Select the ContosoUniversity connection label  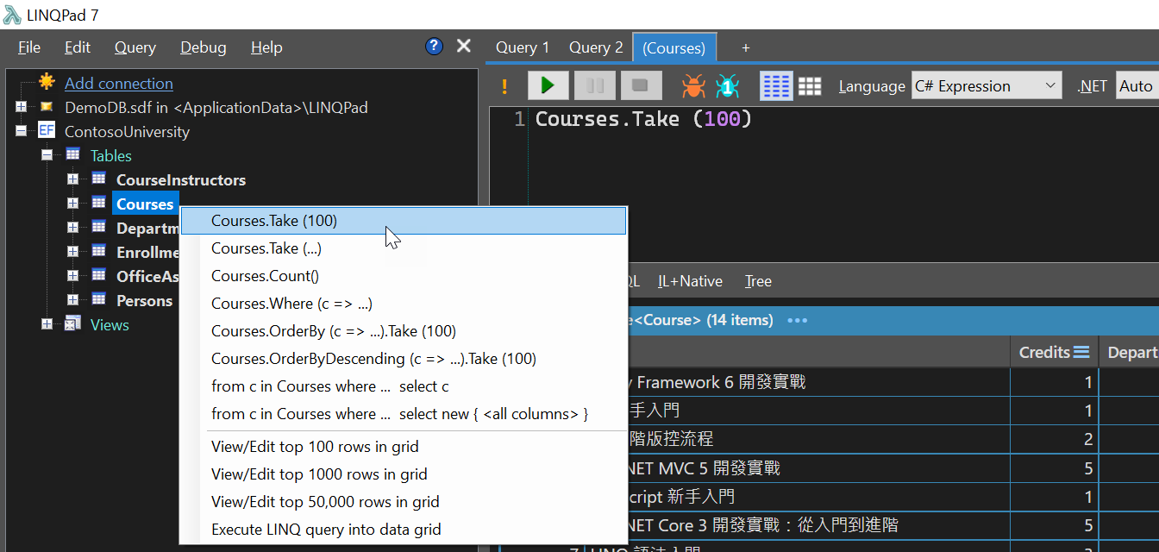(127, 131)
